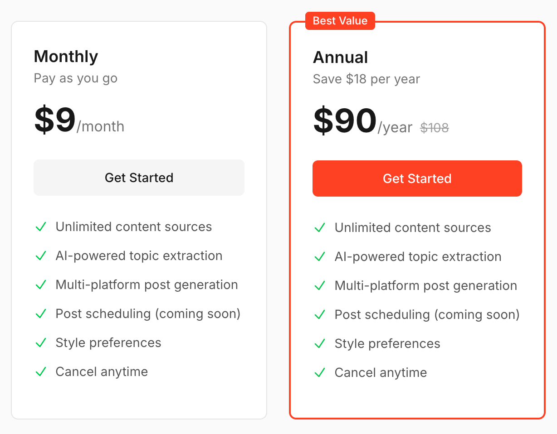Click Monthly checkmark beside Unlimited content sources

[x=41, y=227]
